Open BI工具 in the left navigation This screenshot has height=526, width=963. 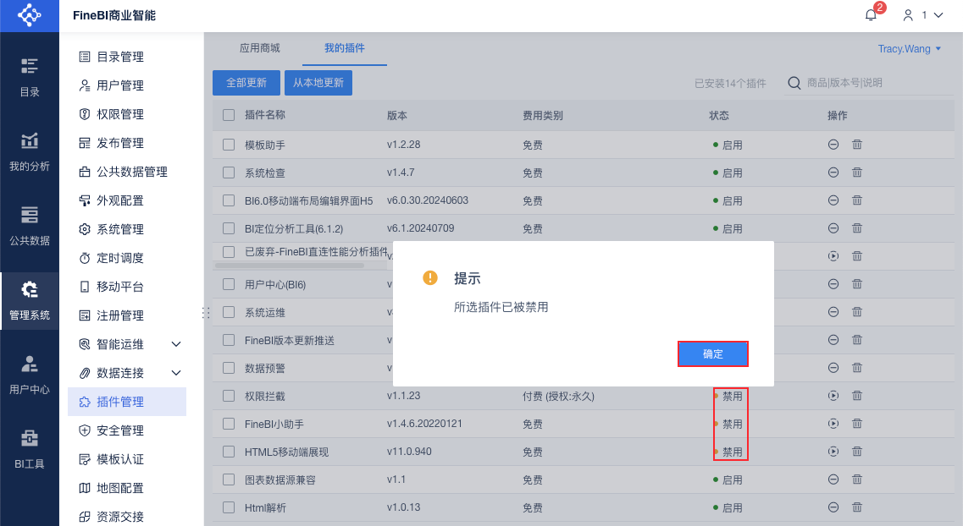pos(30,448)
